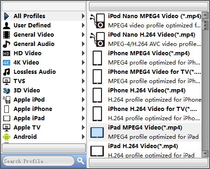Expand the Apple iPad submenu arrow
The height and width of the screenshot is (169, 210).
pyautogui.click(x=83, y=118)
